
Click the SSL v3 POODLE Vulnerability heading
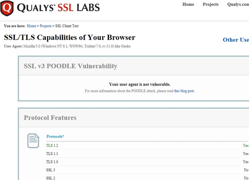tap(70, 66)
